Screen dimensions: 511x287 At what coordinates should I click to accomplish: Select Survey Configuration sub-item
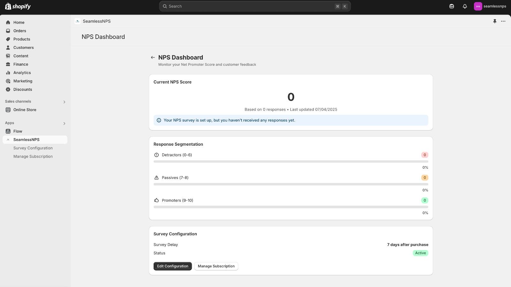tap(33, 148)
